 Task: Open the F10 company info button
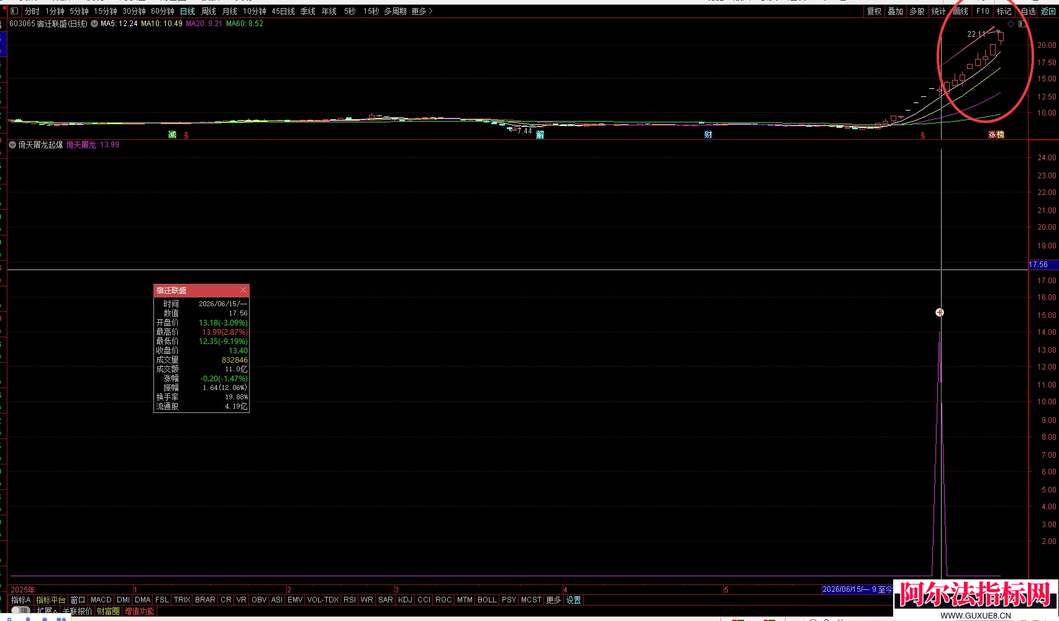coord(983,11)
